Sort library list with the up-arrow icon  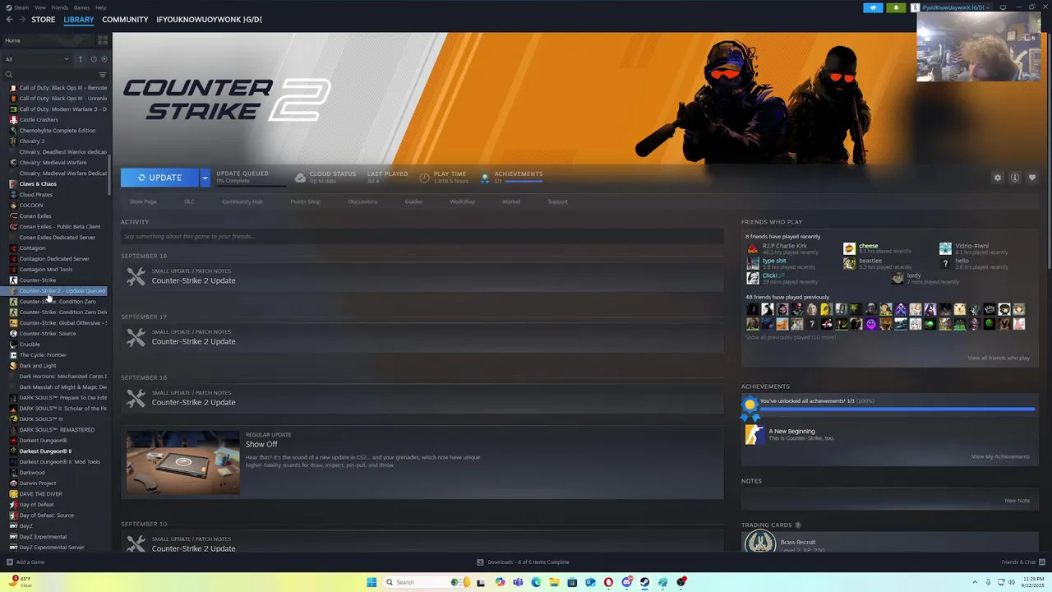pyautogui.click(x=81, y=59)
